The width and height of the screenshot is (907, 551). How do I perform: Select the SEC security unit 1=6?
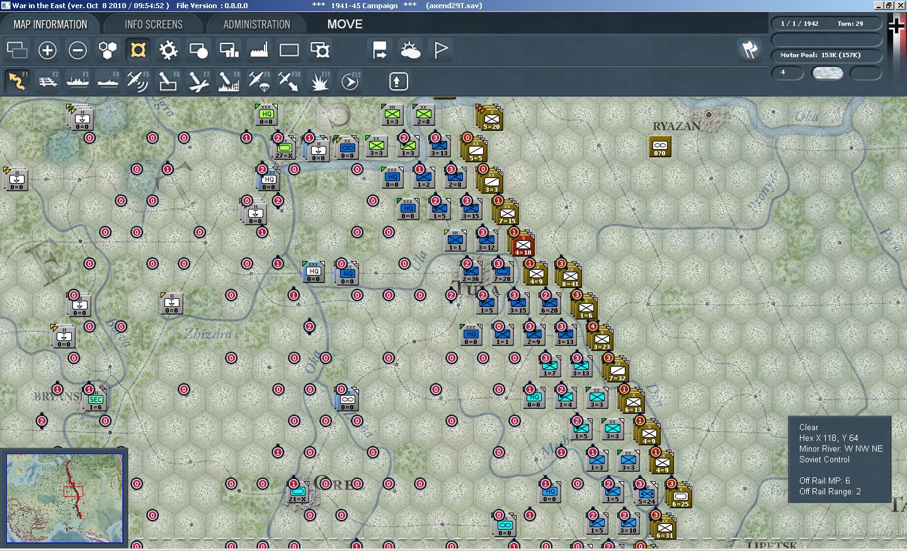point(95,400)
